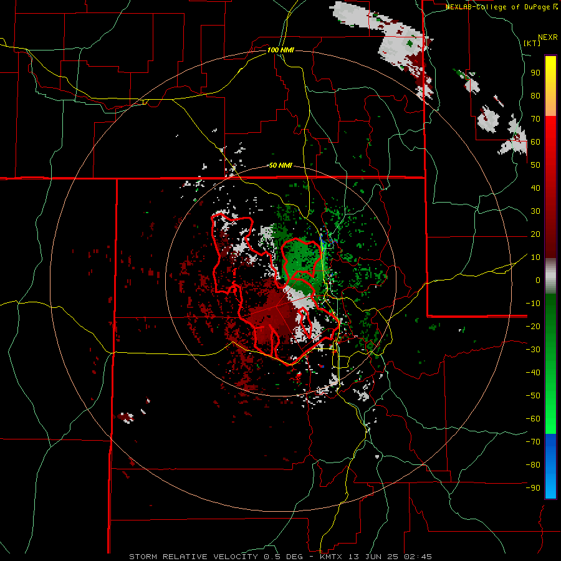Click the "100 NMI" range ring label
The width and height of the screenshot is (561, 561).
click(x=280, y=50)
